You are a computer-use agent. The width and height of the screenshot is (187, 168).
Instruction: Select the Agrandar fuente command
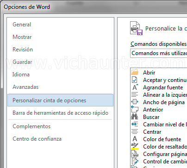(x=163, y=87)
